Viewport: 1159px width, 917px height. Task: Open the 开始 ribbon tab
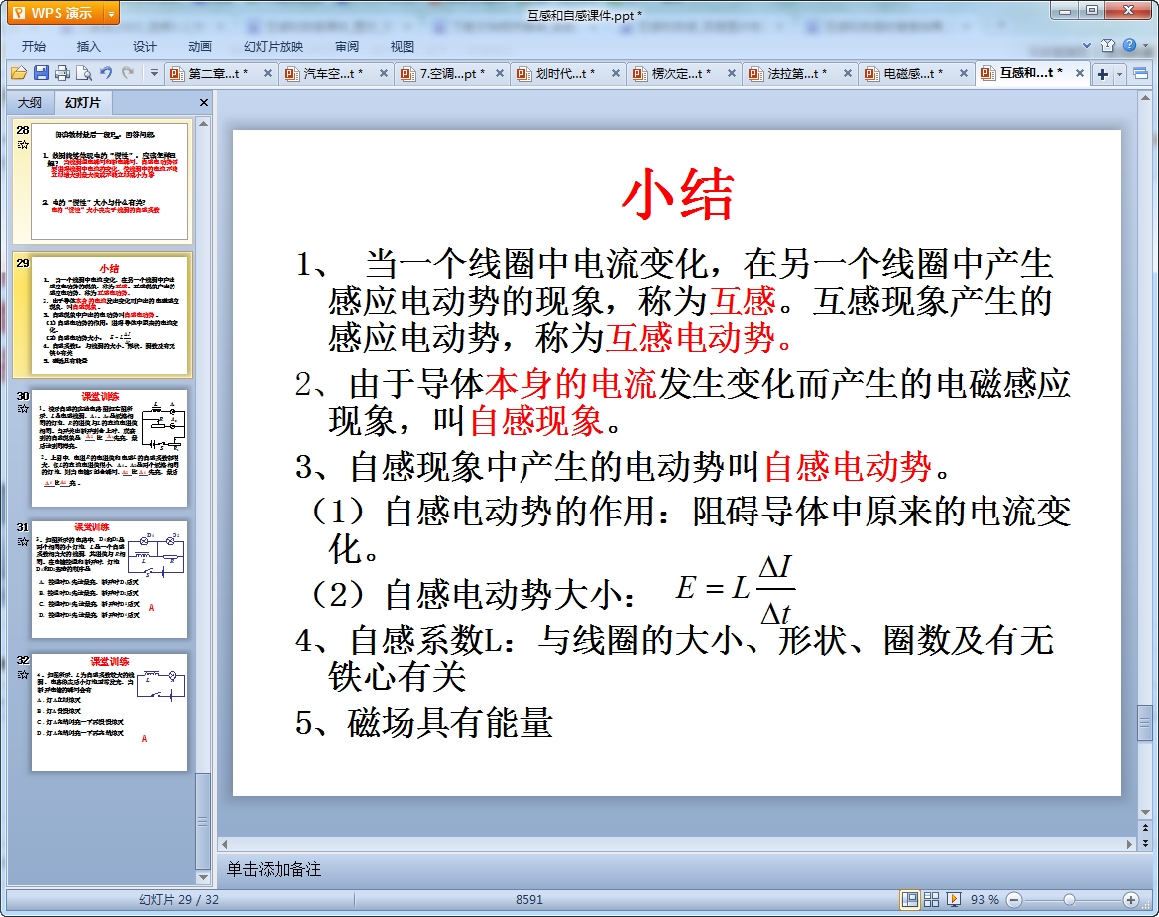(x=34, y=46)
